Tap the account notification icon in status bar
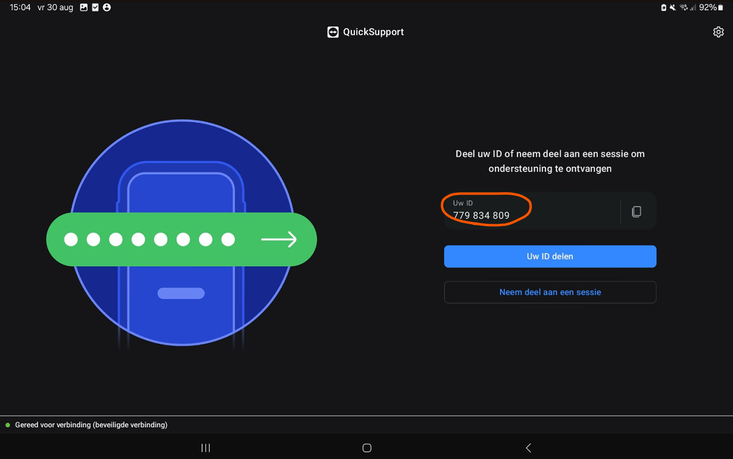This screenshot has height=459, width=733. pyautogui.click(x=107, y=7)
